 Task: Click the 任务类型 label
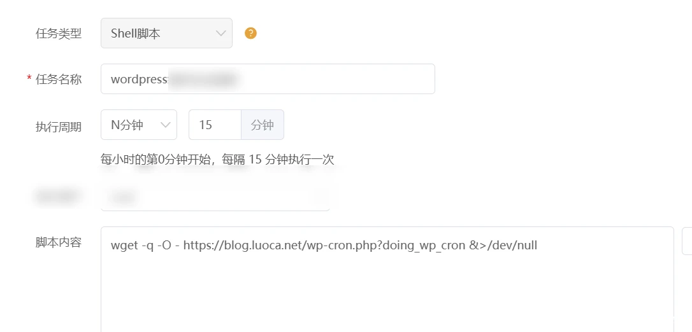pos(59,34)
